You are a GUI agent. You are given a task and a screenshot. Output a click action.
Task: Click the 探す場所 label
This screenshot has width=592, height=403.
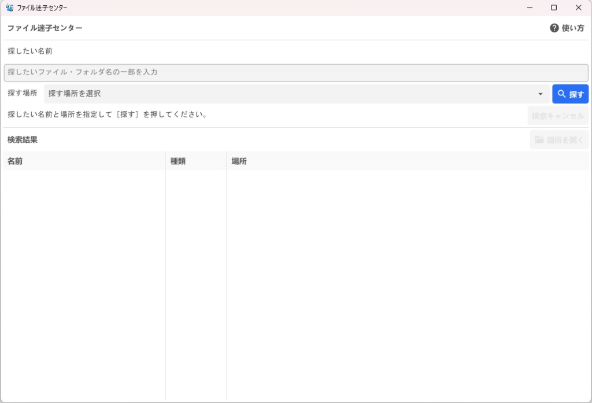click(x=23, y=93)
